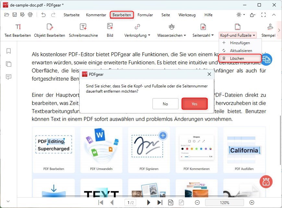
Task: Open a file with the folder icon
Action: 7,15
